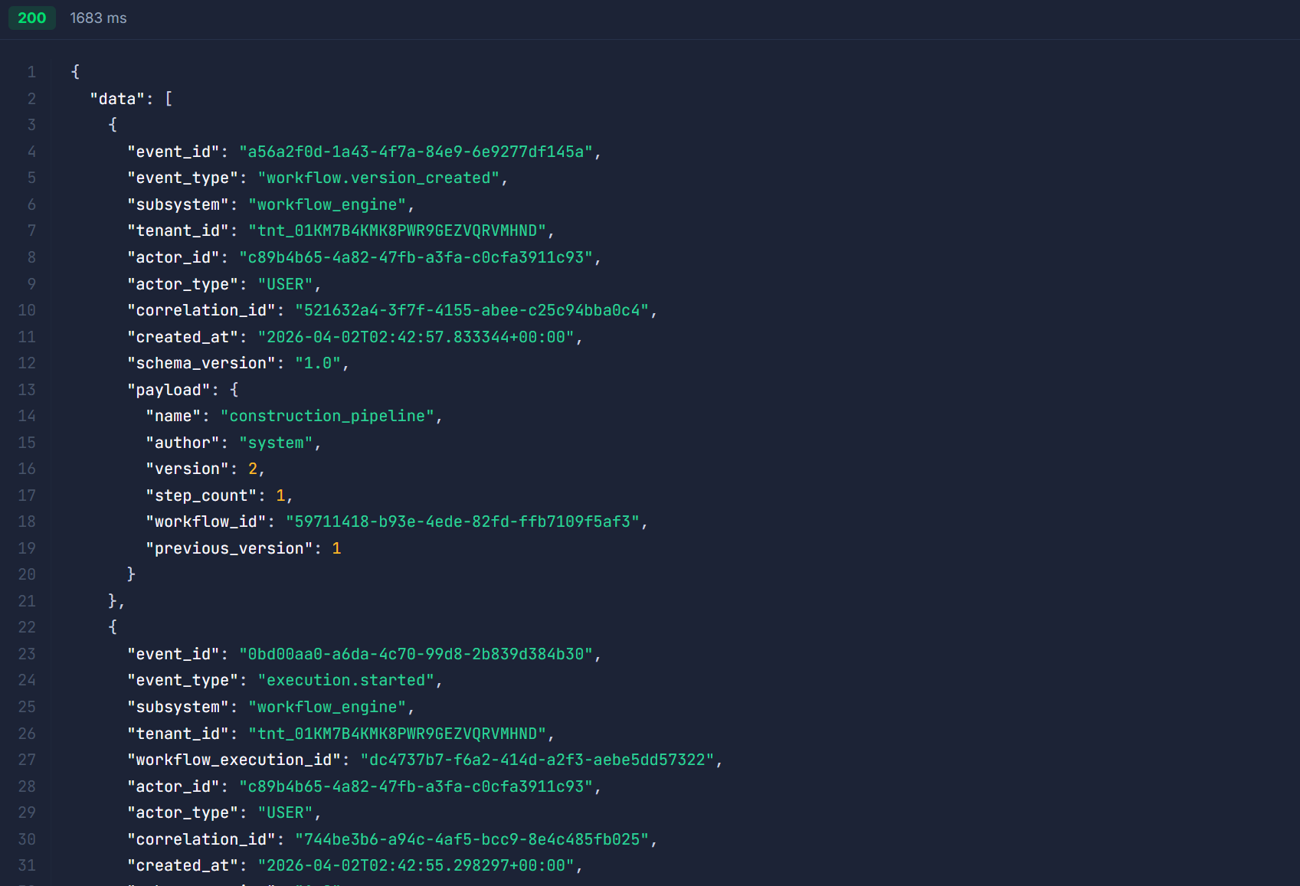Click the step_count value 1
Viewport: 1300px width, 886px height.
[280, 495]
